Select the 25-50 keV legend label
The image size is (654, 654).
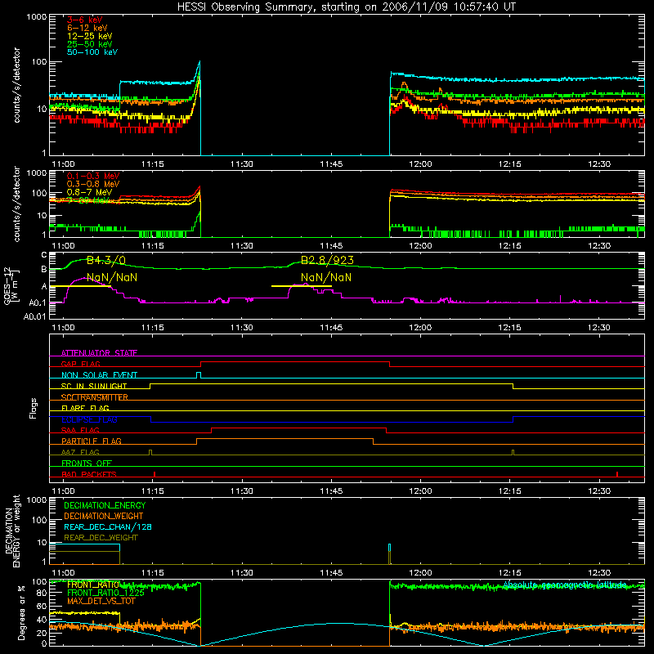coord(90,44)
